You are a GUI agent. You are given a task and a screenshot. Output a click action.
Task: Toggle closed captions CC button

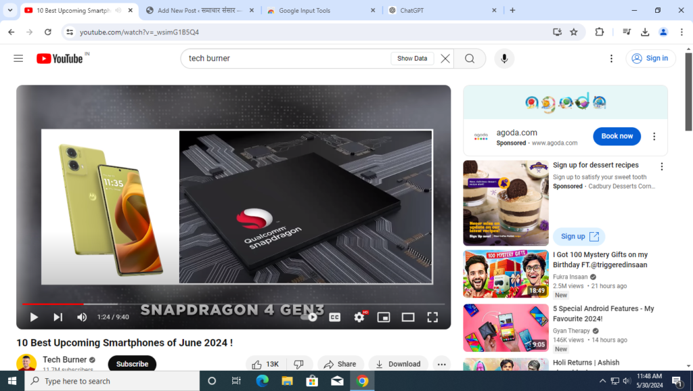click(334, 317)
